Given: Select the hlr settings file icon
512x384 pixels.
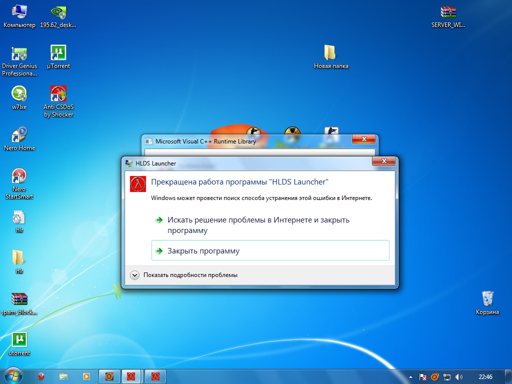Looking at the screenshot, I should pyautogui.click(x=19, y=221).
